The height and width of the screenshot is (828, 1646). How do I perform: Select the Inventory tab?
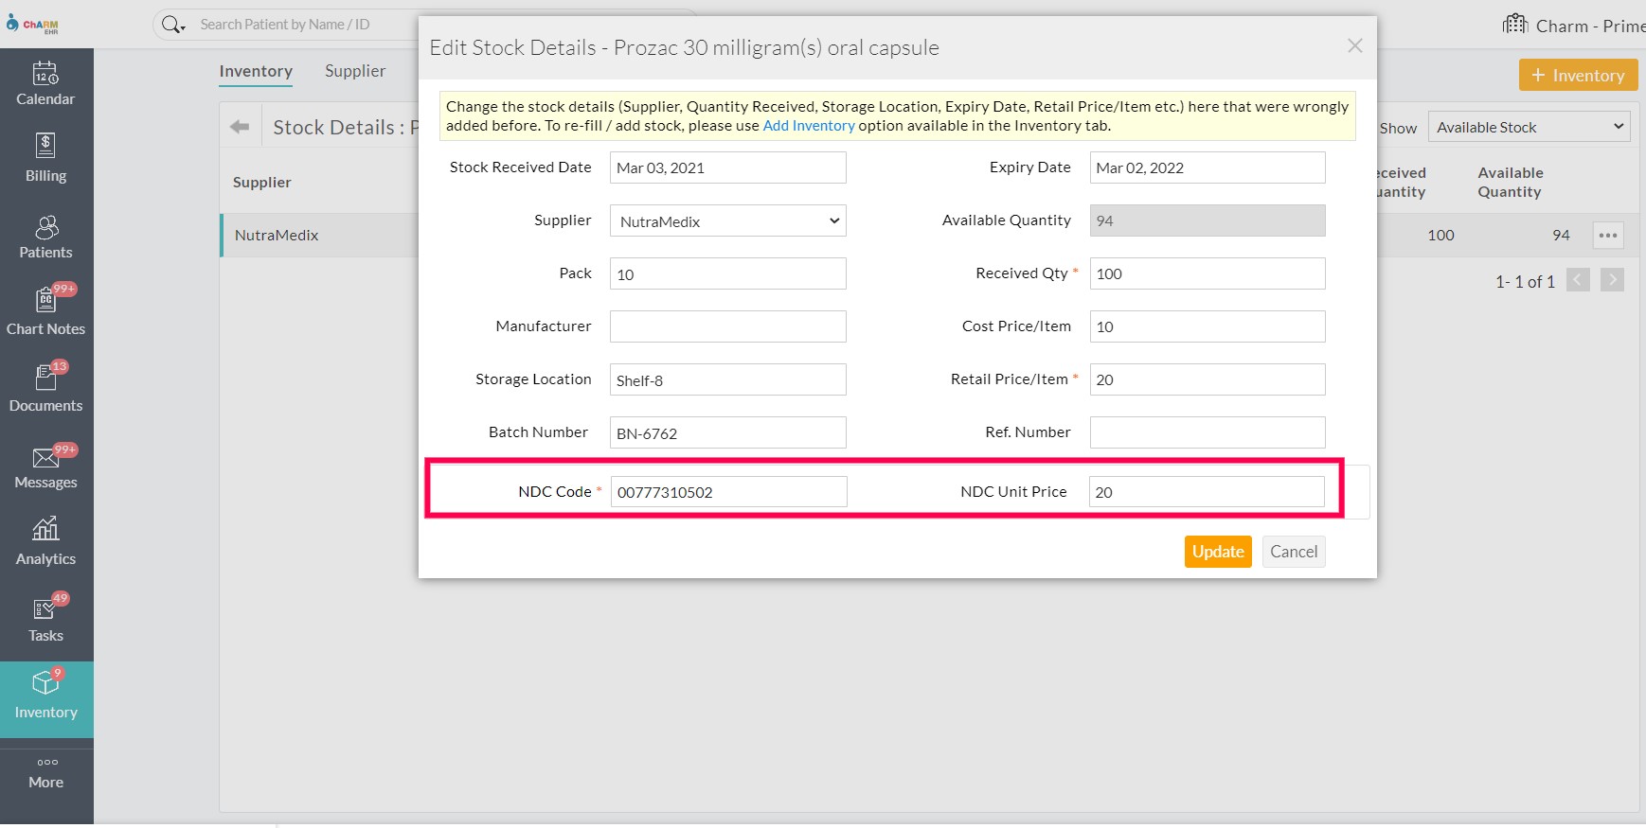256,71
